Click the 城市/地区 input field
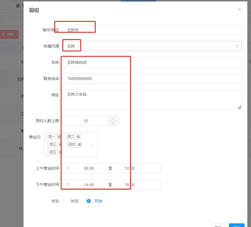The image size is (251, 227). (152, 30)
